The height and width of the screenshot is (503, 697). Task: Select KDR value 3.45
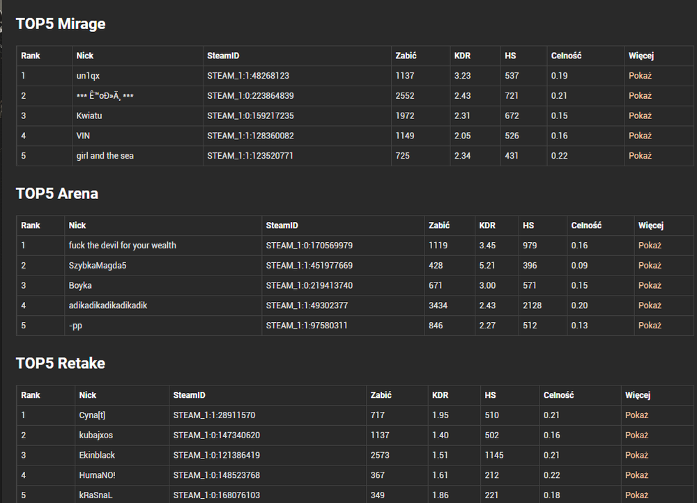click(487, 246)
